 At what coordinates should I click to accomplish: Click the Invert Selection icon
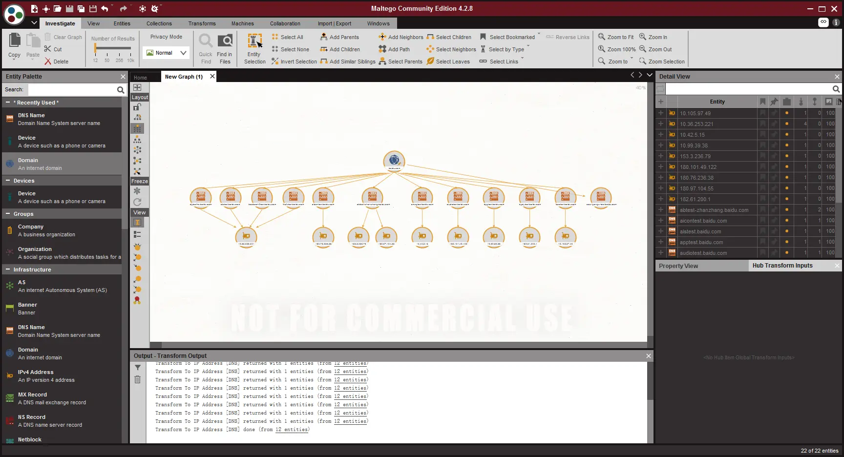275,62
